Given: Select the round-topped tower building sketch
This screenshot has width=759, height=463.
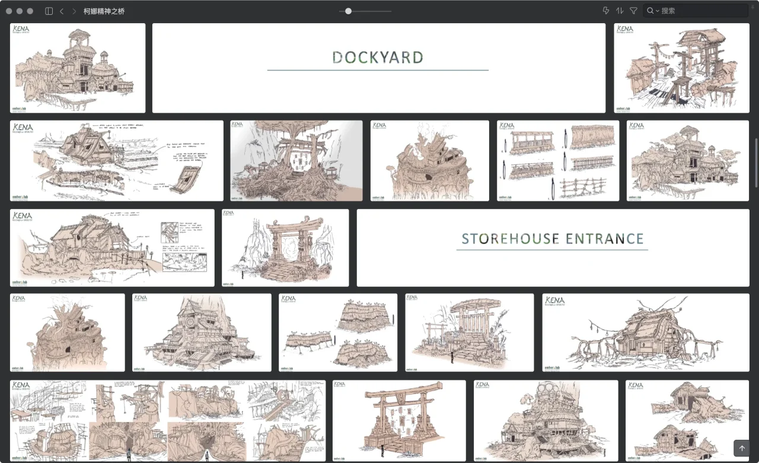Looking at the screenshot, I should click(546, 421).
